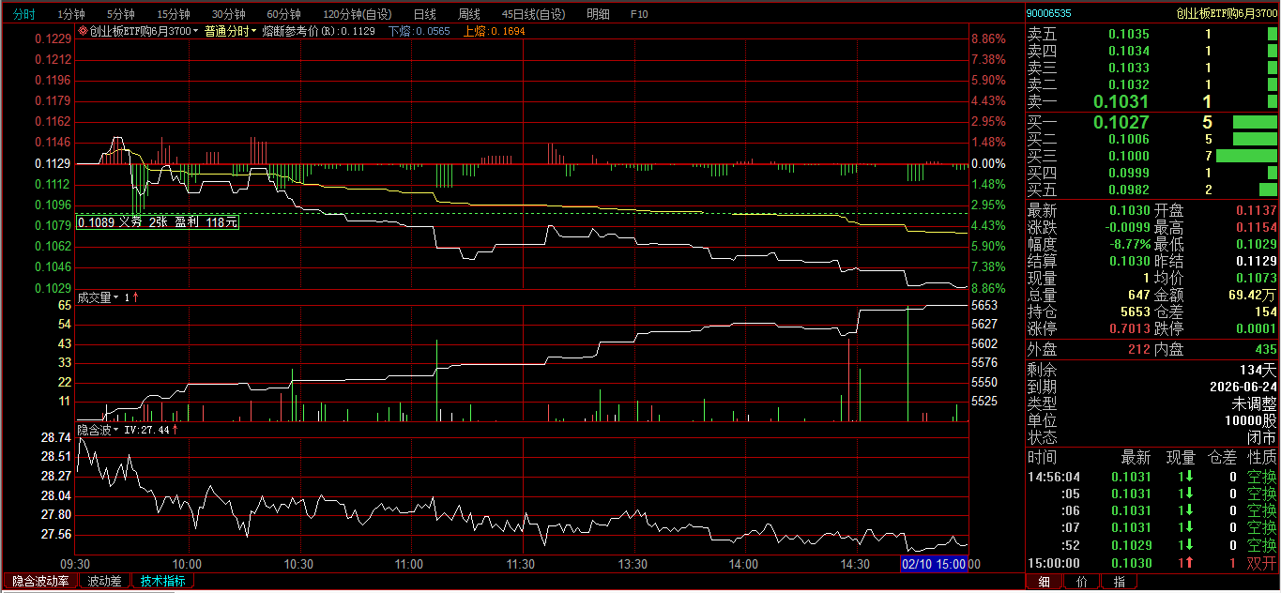Expand the 普通分时 chart type dropdown

pyautogui.click(x=254, y=31)
